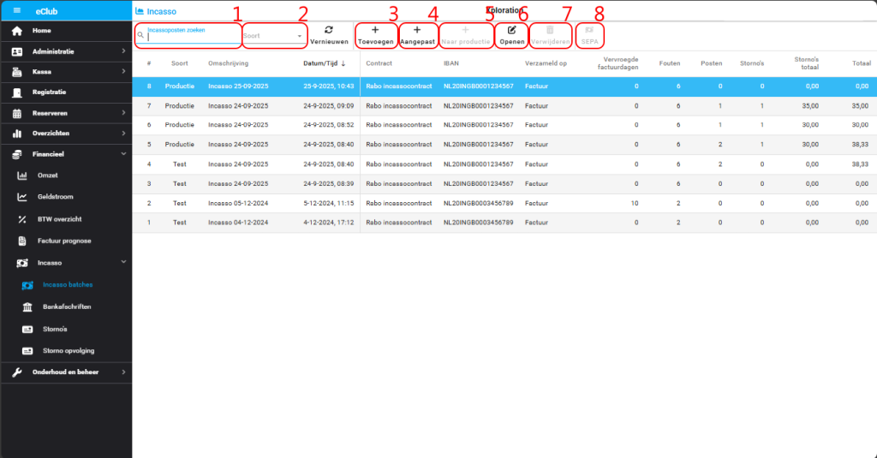The image size is (877, 458).
Task: Click the Openen edit icon
Action: click(x=511, y=30)
